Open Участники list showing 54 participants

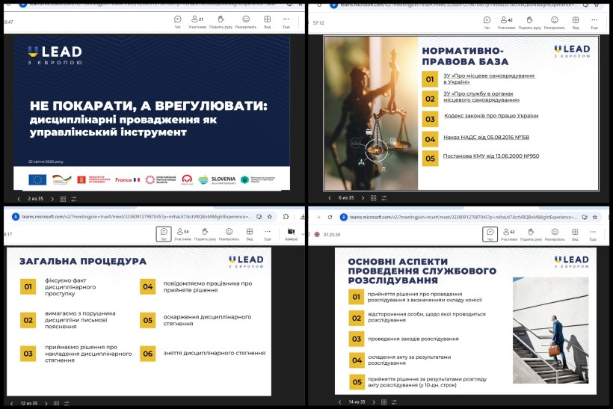182,234
